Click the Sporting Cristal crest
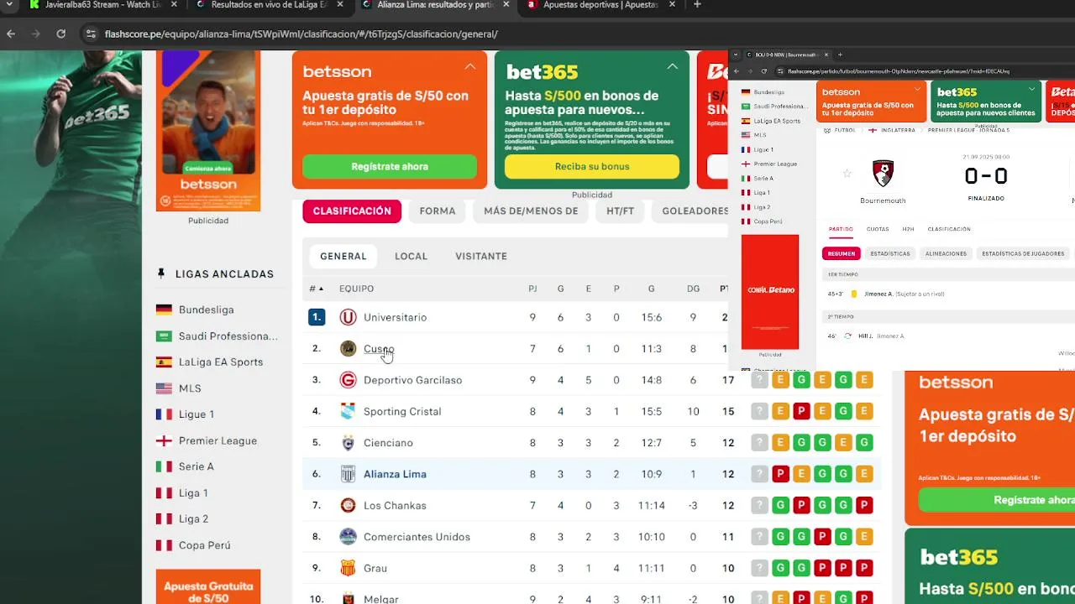This screenshot has height=604, width=1075. point(348,412)
